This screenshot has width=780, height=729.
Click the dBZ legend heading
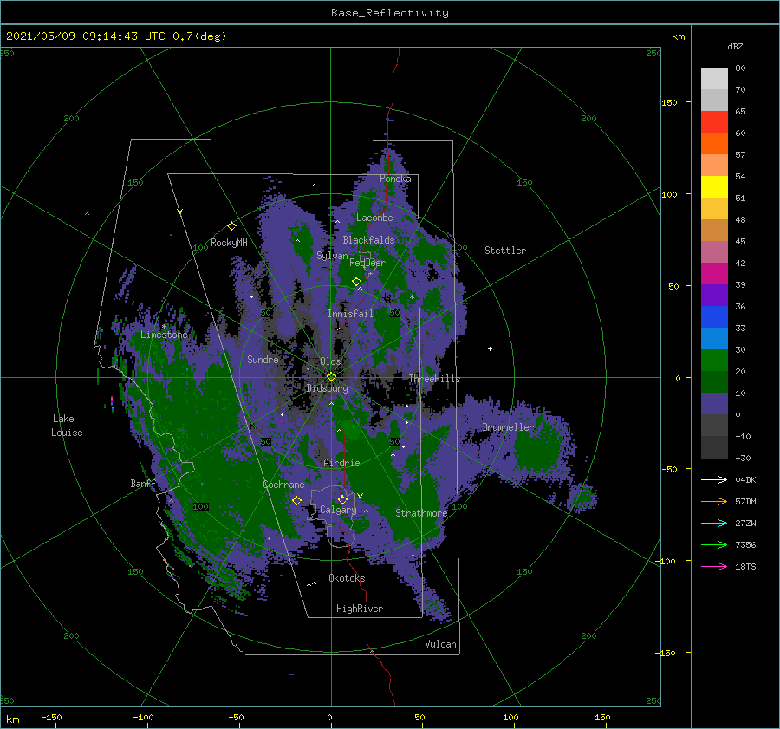(x=735, y=46)
